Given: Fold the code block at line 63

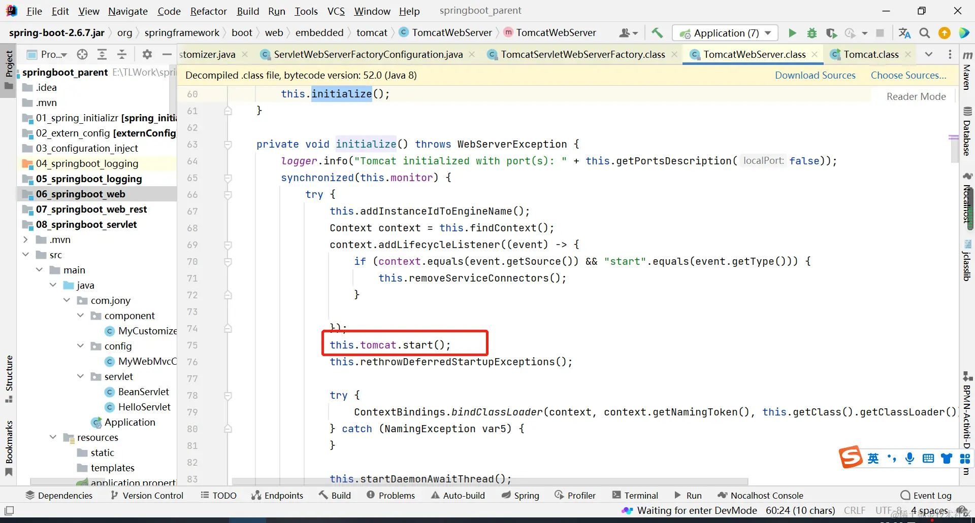Looking at the screenshot, I should click(228, 145).
